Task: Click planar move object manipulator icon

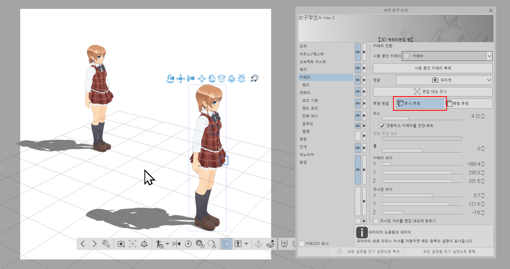Action: click(202, 79)
